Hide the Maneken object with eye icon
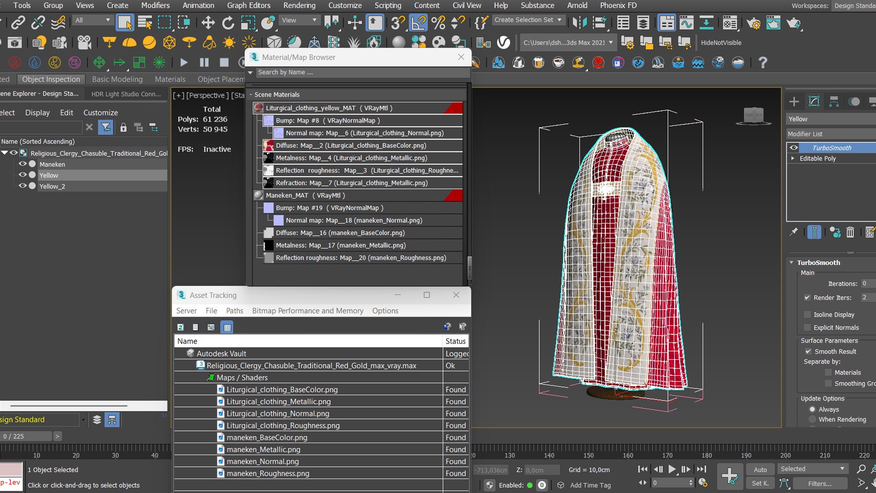Image resolution: width=876 pixels, height=493 pixels. [x=22, y=164]
